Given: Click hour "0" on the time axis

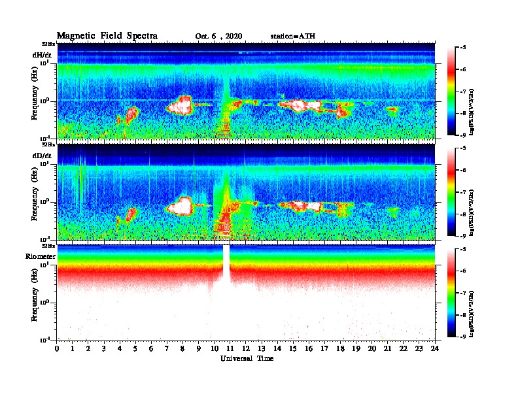Looking at the screenshot, I should tap(57, 349).
